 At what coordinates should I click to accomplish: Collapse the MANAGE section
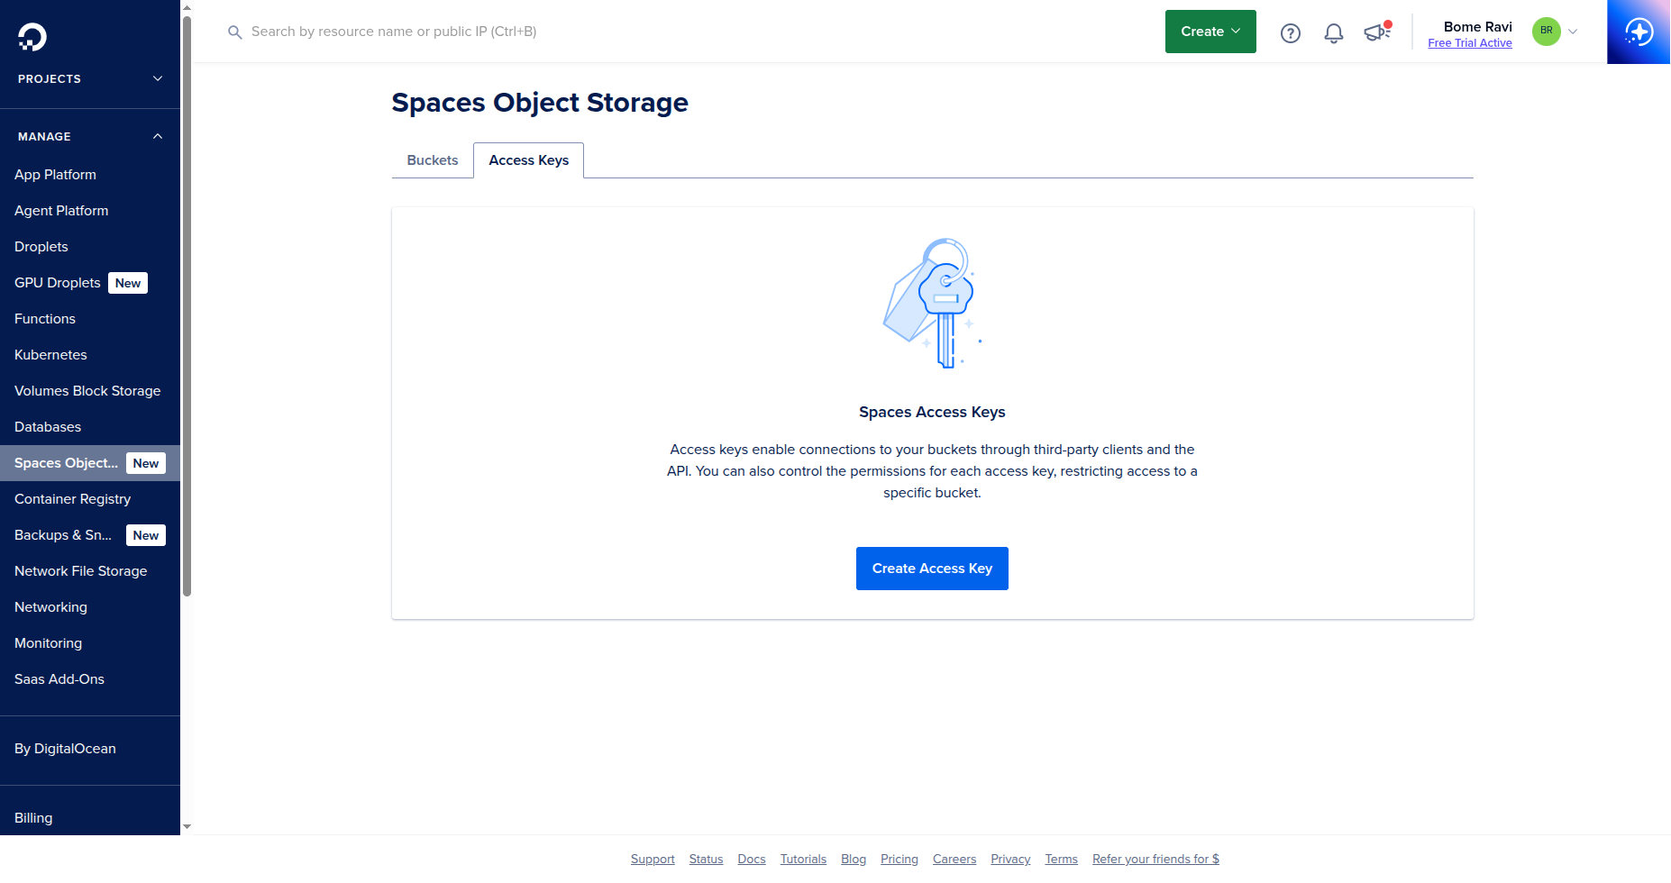pos(157,136)
